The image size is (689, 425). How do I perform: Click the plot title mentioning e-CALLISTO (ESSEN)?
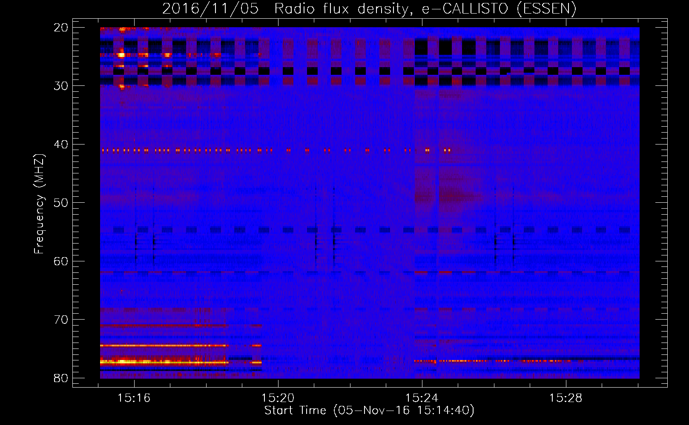(x=369, y=8)
